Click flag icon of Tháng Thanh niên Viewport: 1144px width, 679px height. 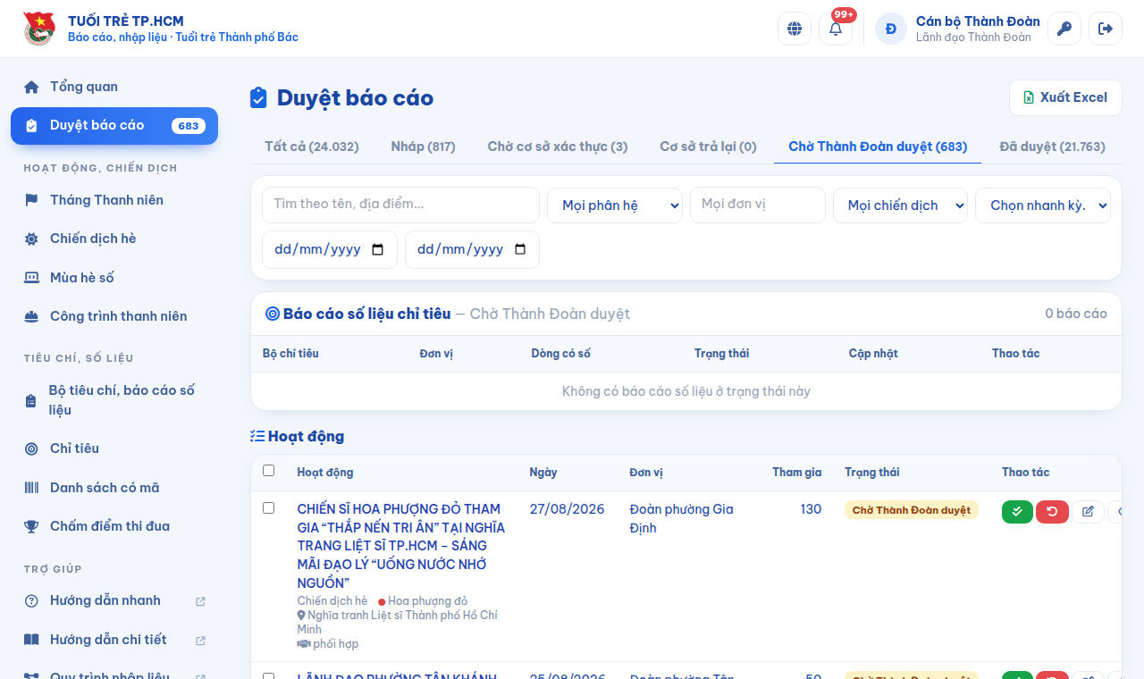coord(31,200)
